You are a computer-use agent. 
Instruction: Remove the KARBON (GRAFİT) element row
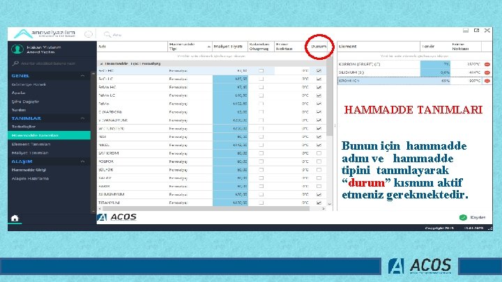[x=487, y=64]
